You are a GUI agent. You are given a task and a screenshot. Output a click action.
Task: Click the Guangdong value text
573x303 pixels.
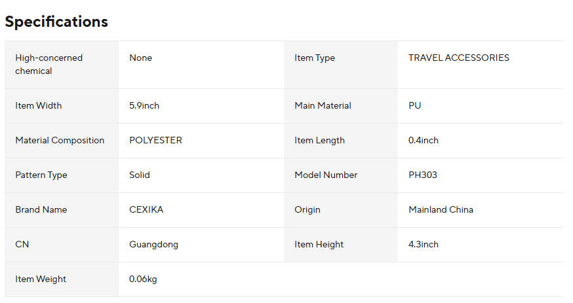point(153,244)
